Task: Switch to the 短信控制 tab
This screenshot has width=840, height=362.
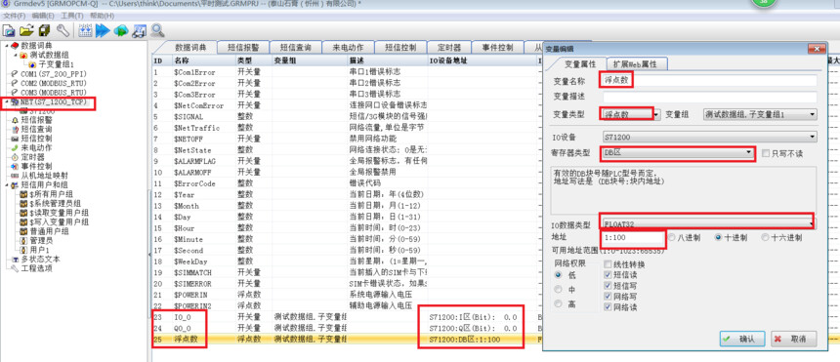Action: click(x=400, y=47)
